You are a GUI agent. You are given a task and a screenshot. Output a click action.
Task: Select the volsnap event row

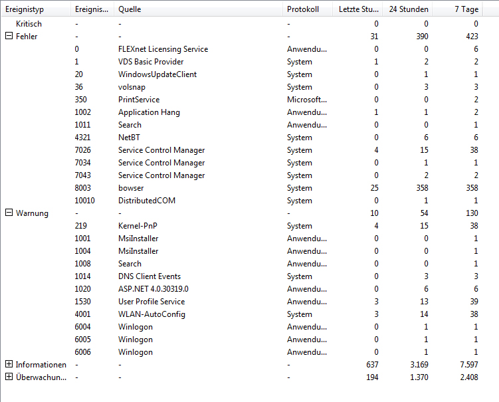pos(242,87)
